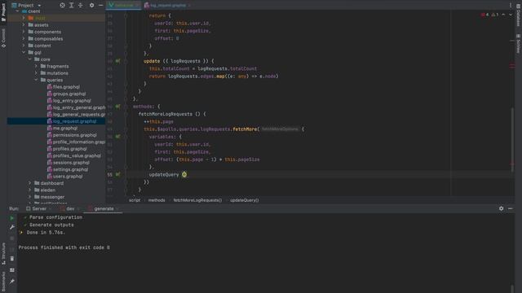Collapse the queries folder
522x293 pixels.
(36, 80)
